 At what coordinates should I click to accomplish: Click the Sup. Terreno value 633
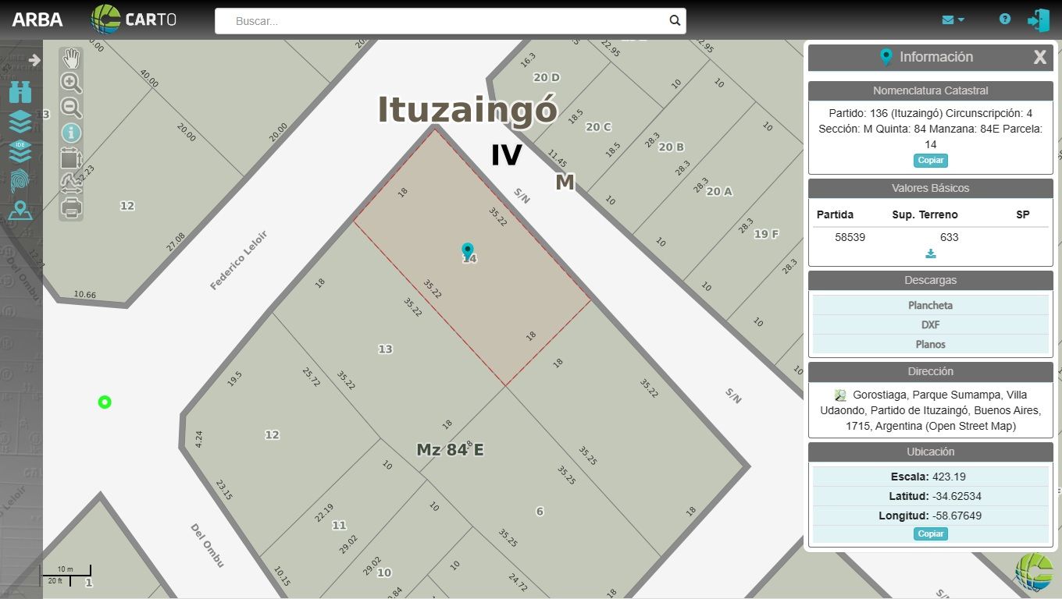[949, 237]
